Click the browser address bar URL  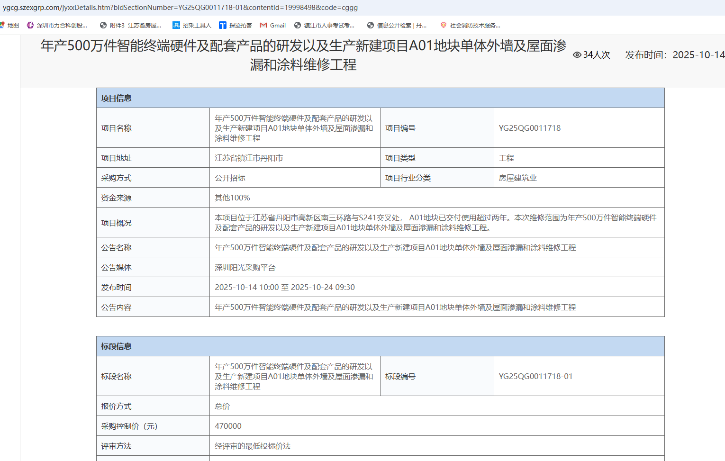pyautogui.click(x=180, y=7)
